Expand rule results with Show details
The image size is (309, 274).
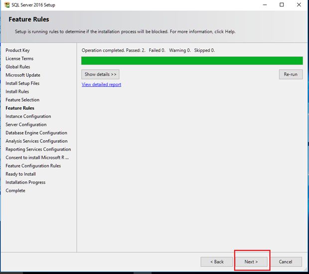tap(100, 74)
